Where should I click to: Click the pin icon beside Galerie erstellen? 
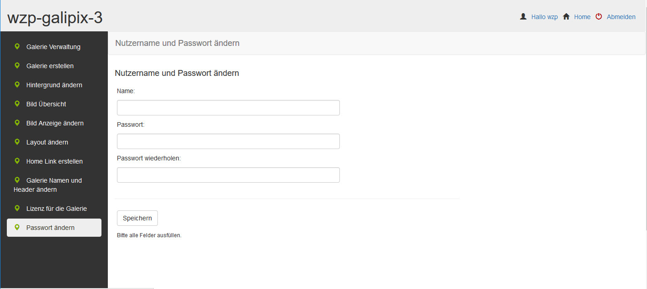click(17, 65)
